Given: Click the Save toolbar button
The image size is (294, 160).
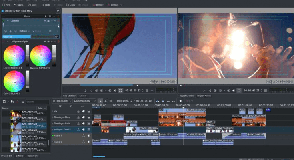Looking at the screenshot, I should pos(32,5).
